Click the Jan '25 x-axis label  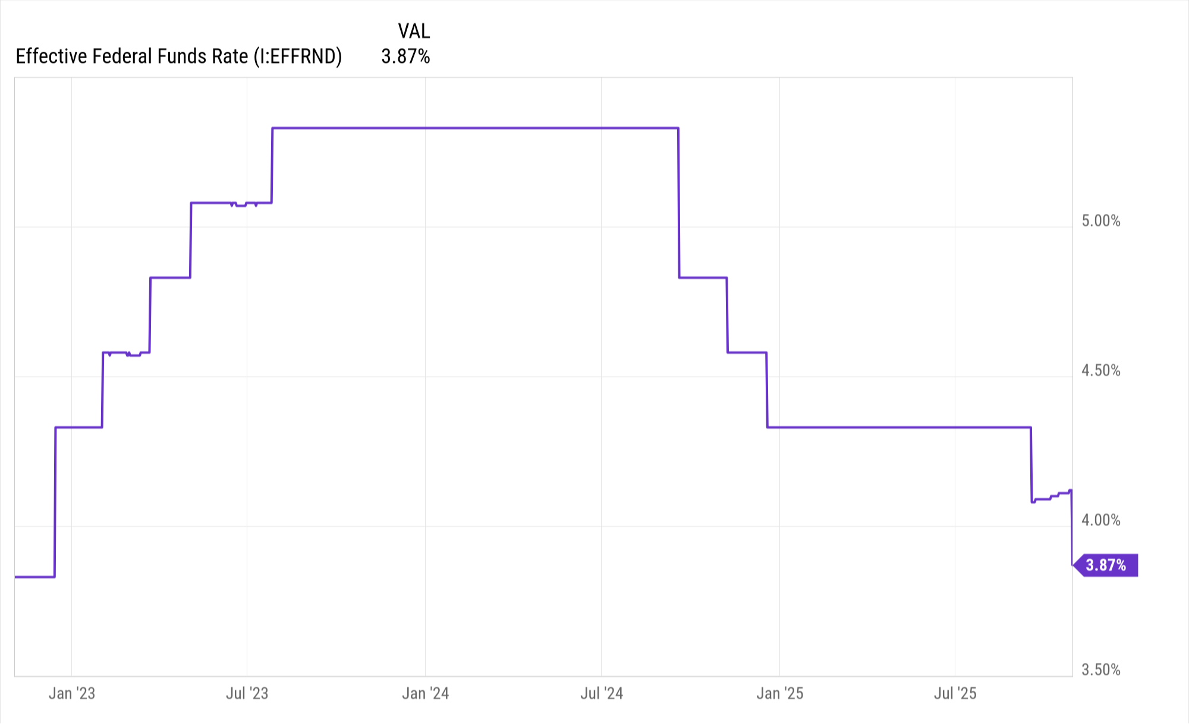[779, 693]
